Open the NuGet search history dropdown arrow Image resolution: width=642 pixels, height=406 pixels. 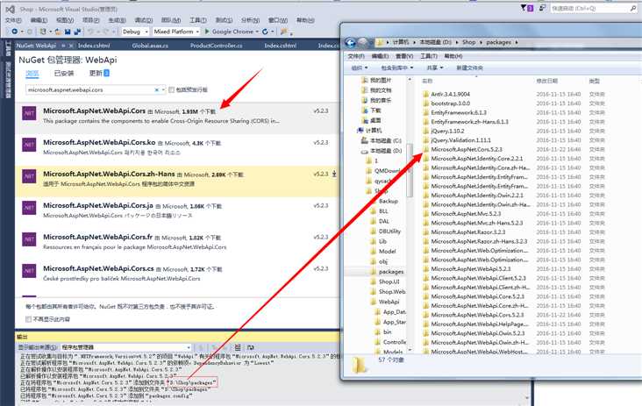pyautogui.click(x=163, y=89)
